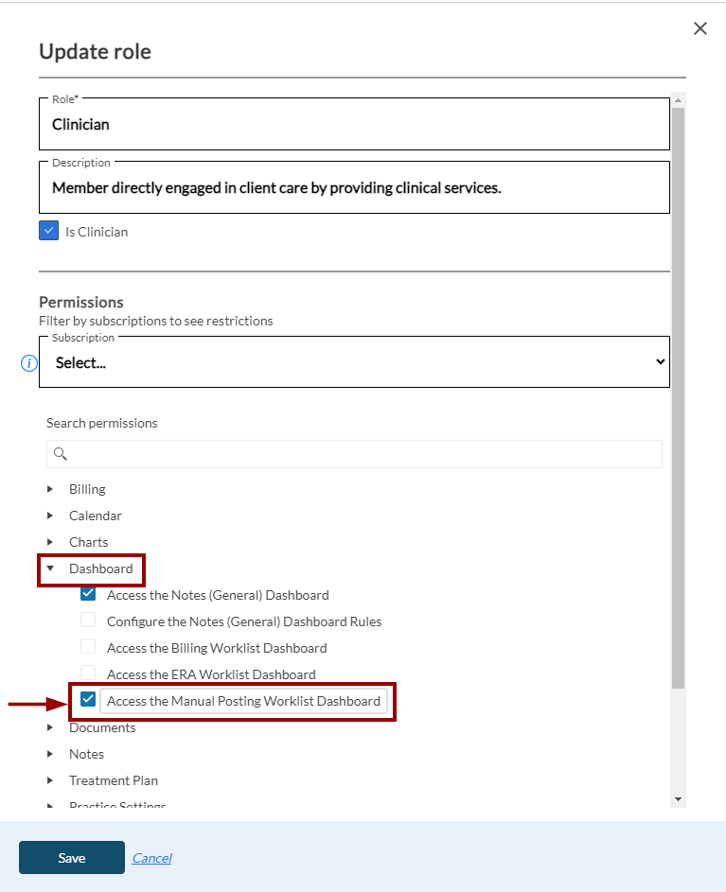Uncheck the Is Clinician checkbox
Screen dimensions: 726x892
[49, 231]
